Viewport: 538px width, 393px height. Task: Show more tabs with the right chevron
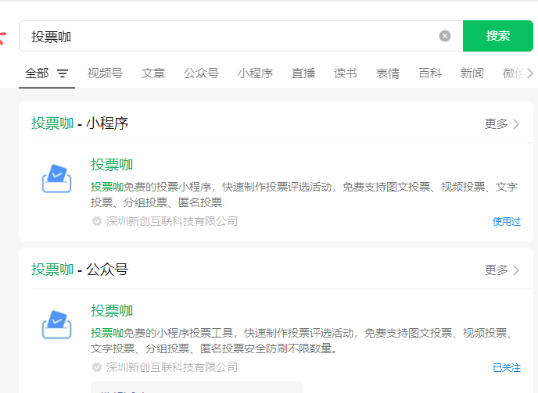[530, 73]
